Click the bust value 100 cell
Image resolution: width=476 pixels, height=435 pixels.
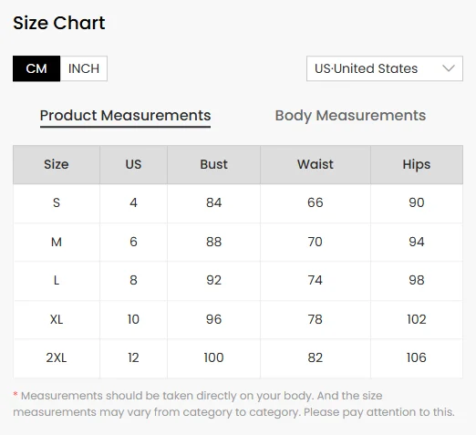(x=213, y=358)
